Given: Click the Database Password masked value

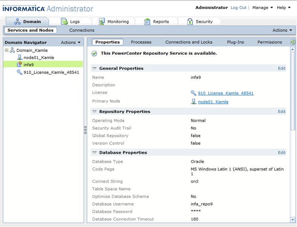Looking at the screenshot, I should (x=196, y=211).
